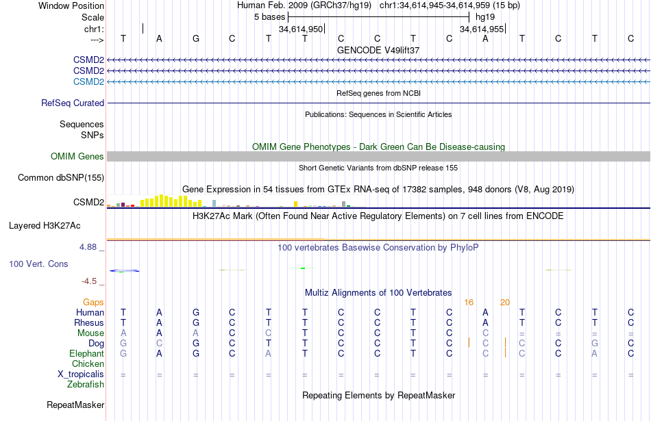Open the GENCODE V49lift37 track title
Screen dimensions: 651x421
378,50
